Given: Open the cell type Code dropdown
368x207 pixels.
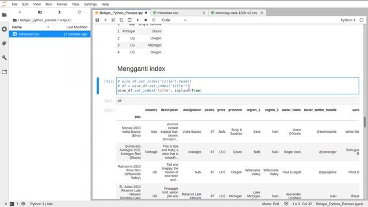Looking at the screenshot, I should coord(174,20).
